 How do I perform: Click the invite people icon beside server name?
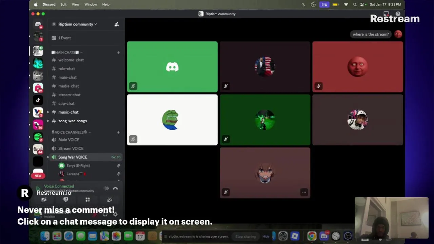[x=117, y=24]
